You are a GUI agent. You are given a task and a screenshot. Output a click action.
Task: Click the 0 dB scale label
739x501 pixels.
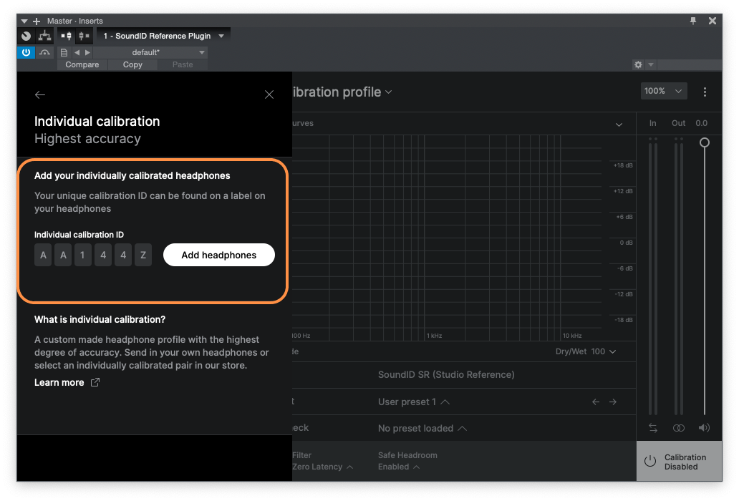[626, 243]
